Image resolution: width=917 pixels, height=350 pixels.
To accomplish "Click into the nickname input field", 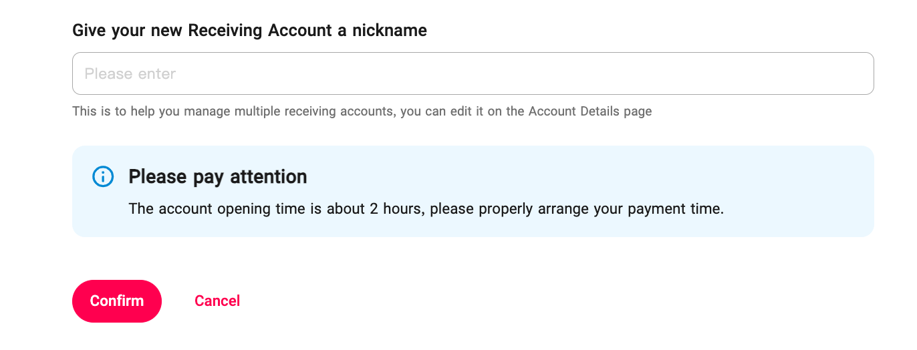I will pos(473,73).
